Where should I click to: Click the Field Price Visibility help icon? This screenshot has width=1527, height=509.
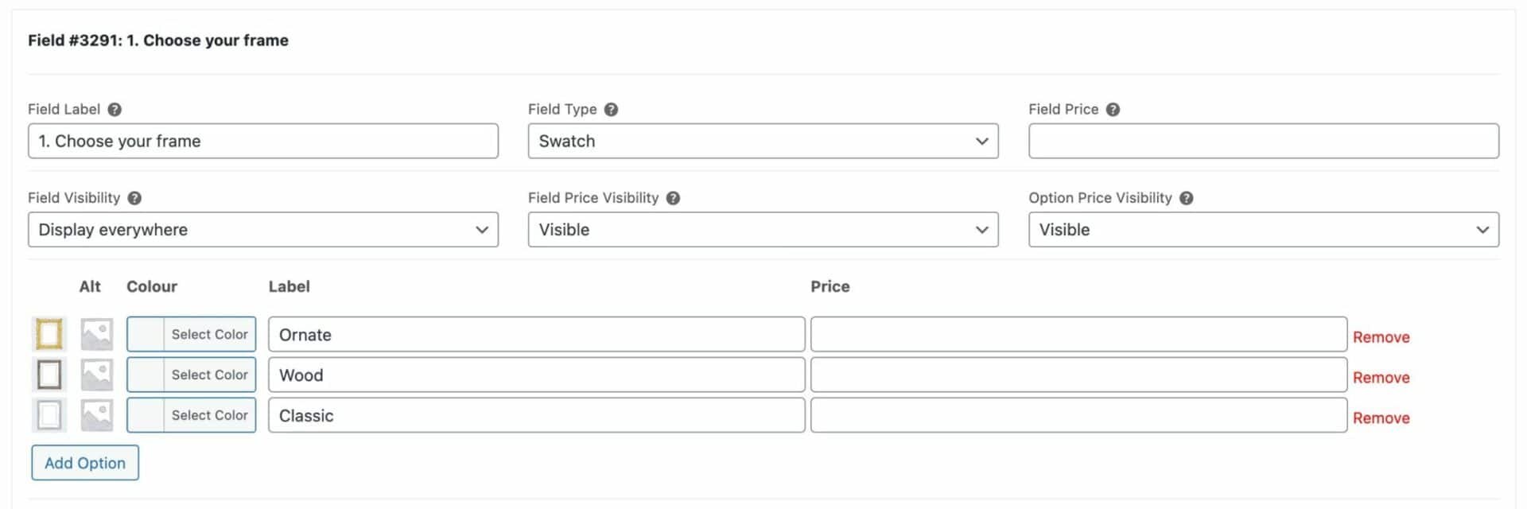click(x=673, y=198)
